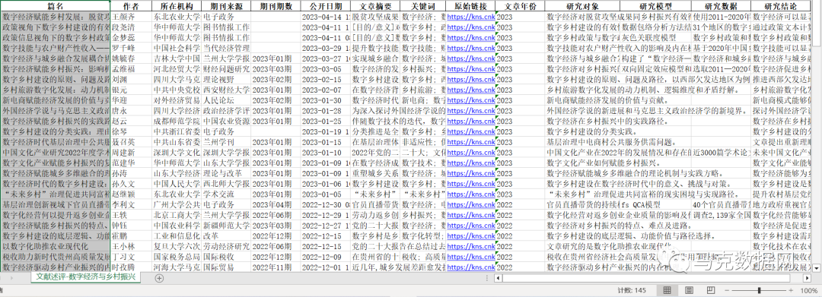Image resolution: width=822 pixels, height=297 pixels.
Task: Select the 所在机构 header cell
Action: coord(176,6)
